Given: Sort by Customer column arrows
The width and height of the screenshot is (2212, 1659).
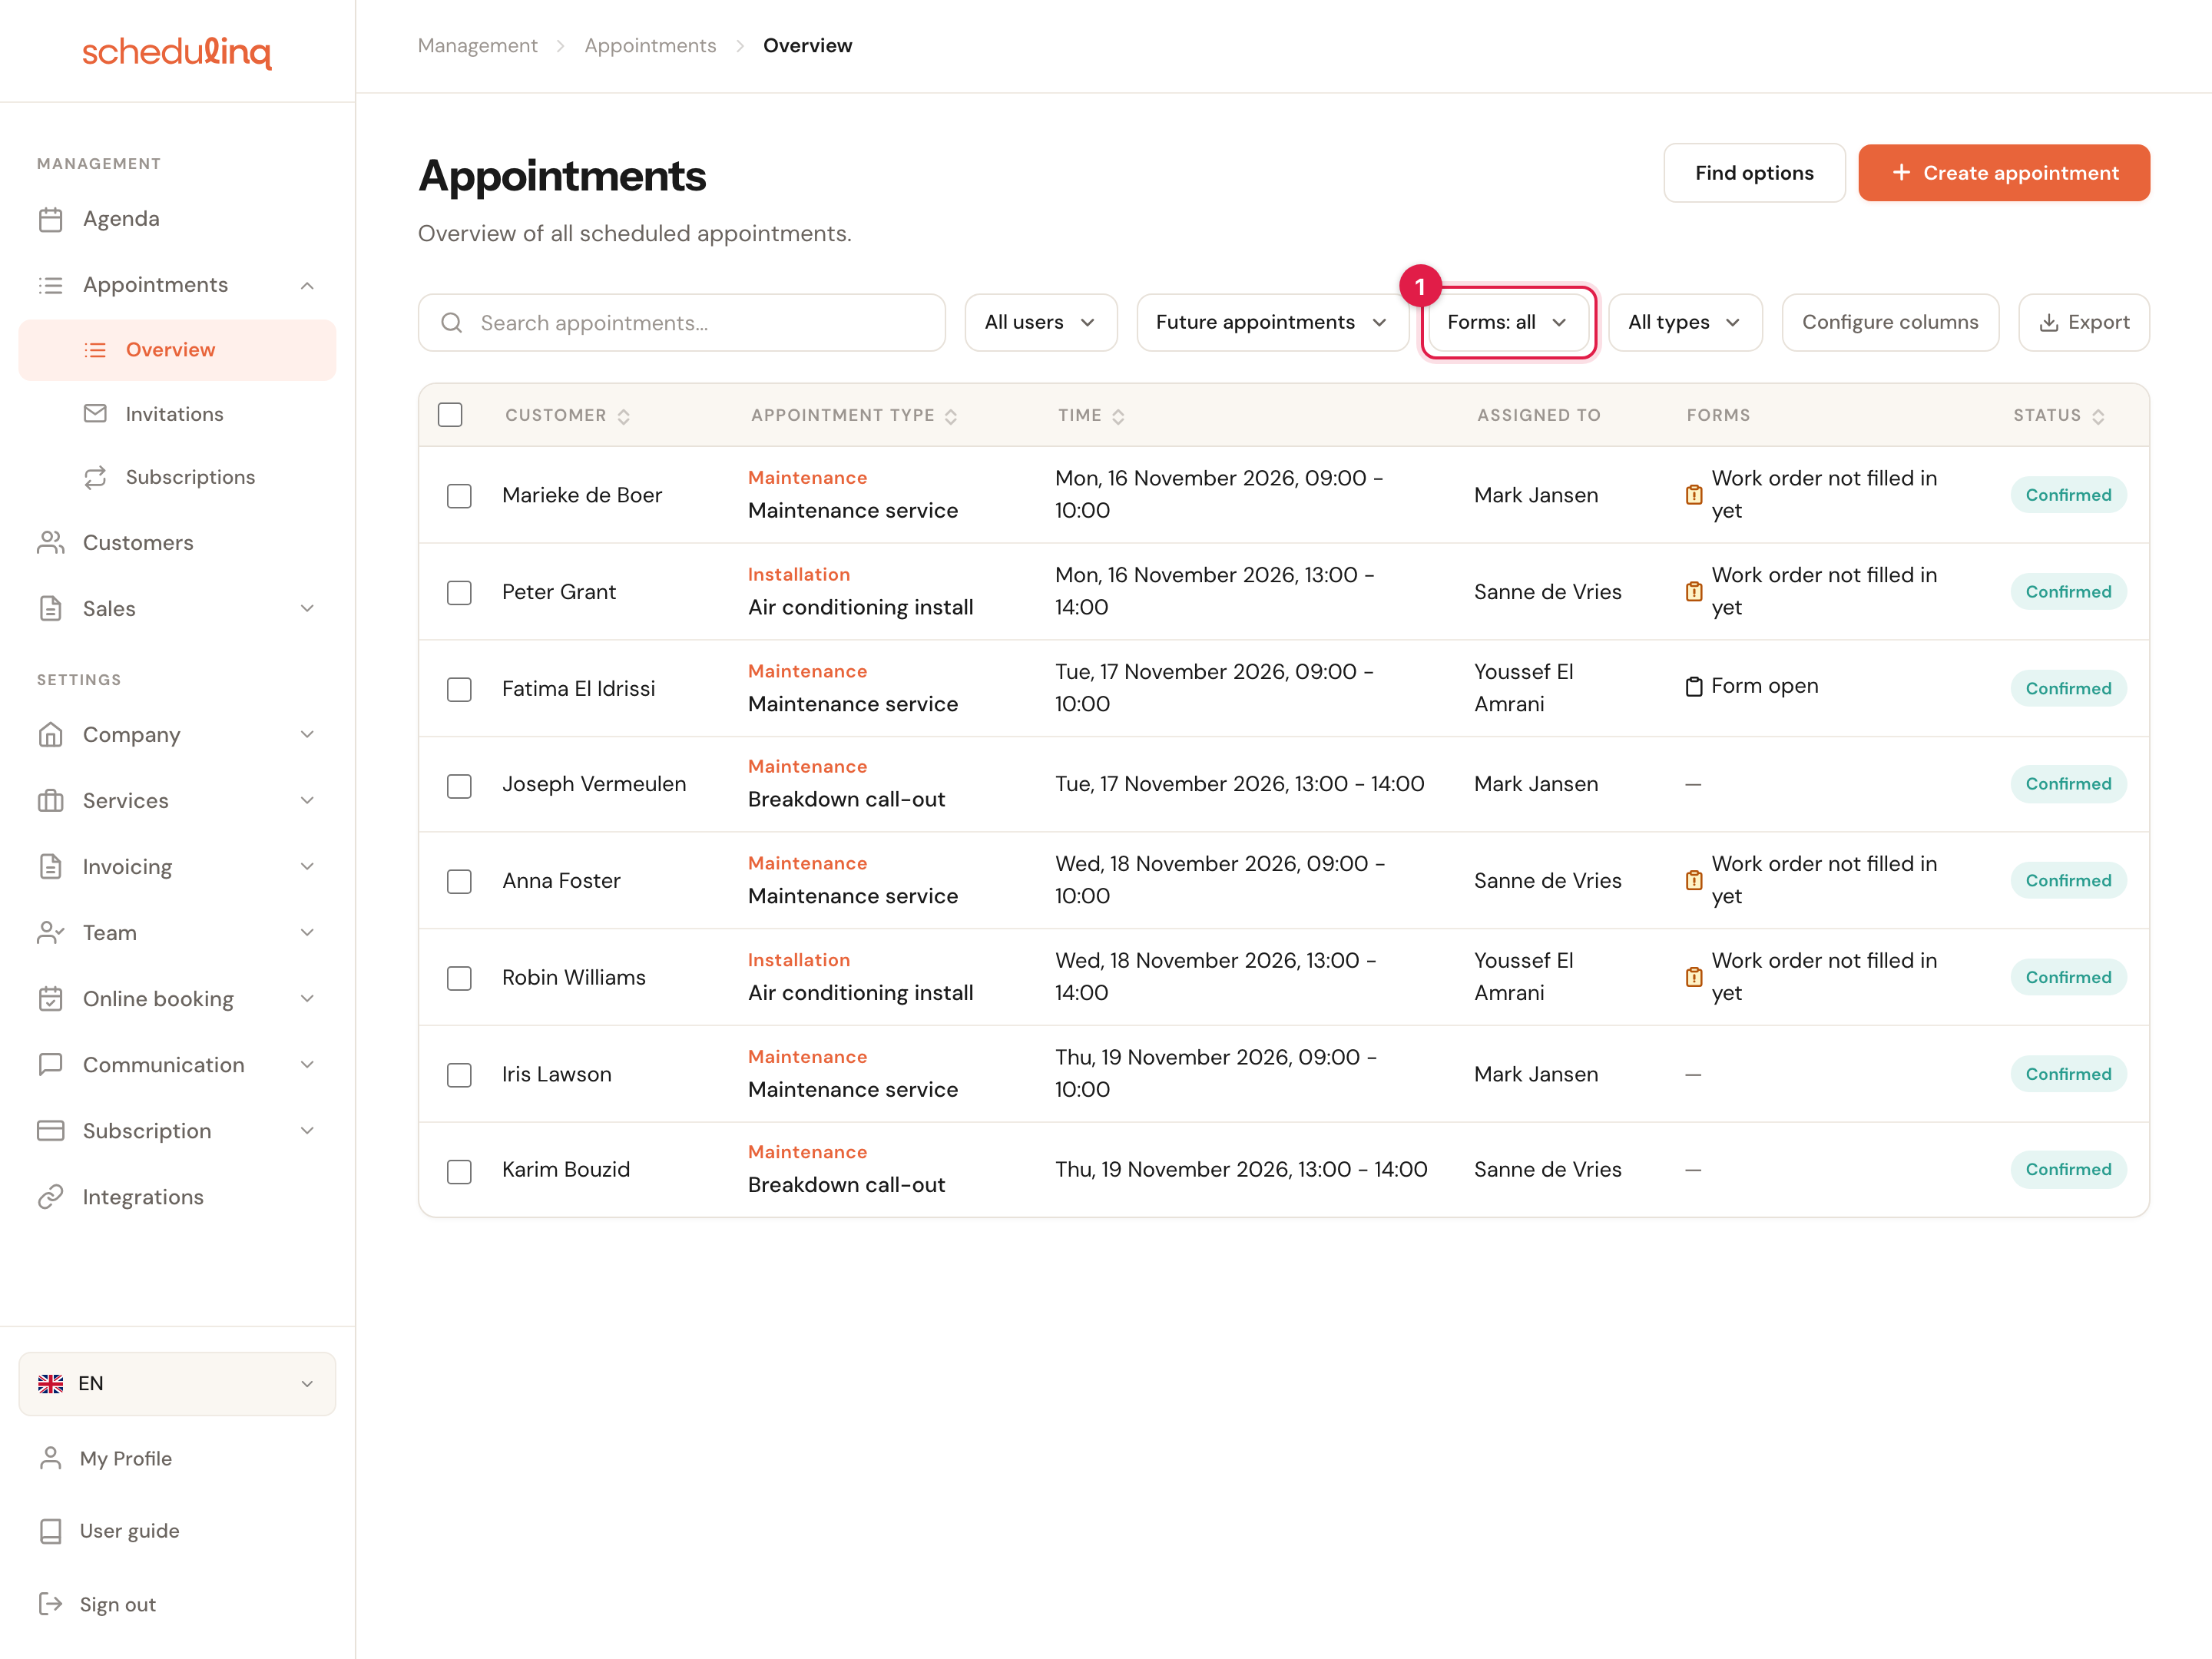Looking at the screenshot, I should (x=624, y=417).
